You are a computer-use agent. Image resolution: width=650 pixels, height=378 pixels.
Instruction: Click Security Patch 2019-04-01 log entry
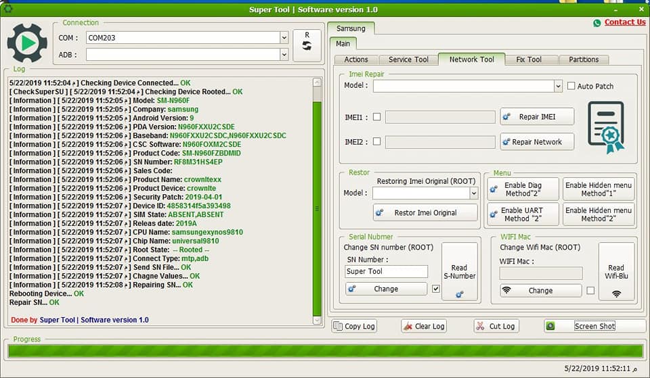point(116,197)
